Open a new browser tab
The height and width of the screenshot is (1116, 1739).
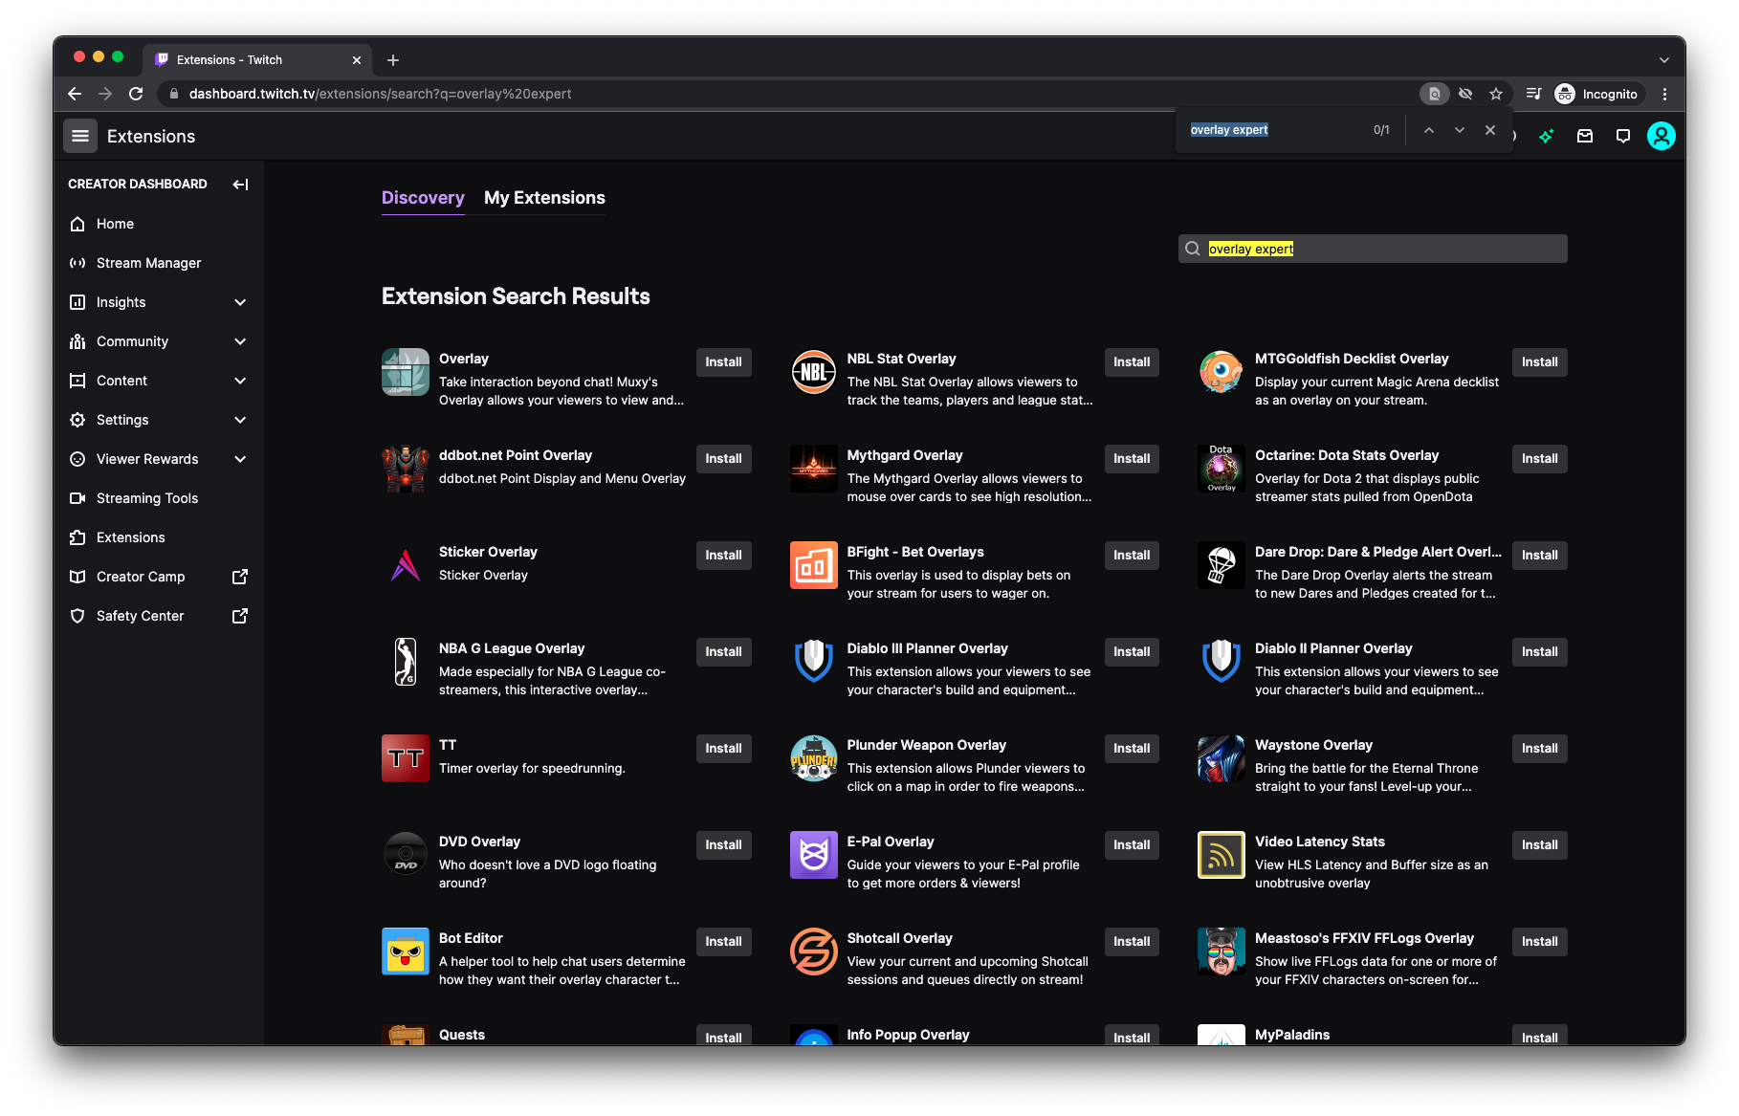393,60
